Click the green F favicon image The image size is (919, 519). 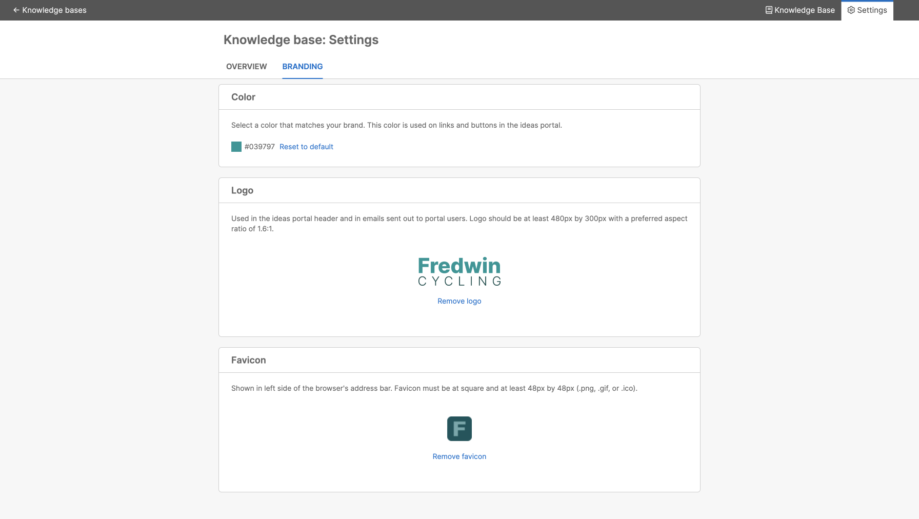coord(459,429)
